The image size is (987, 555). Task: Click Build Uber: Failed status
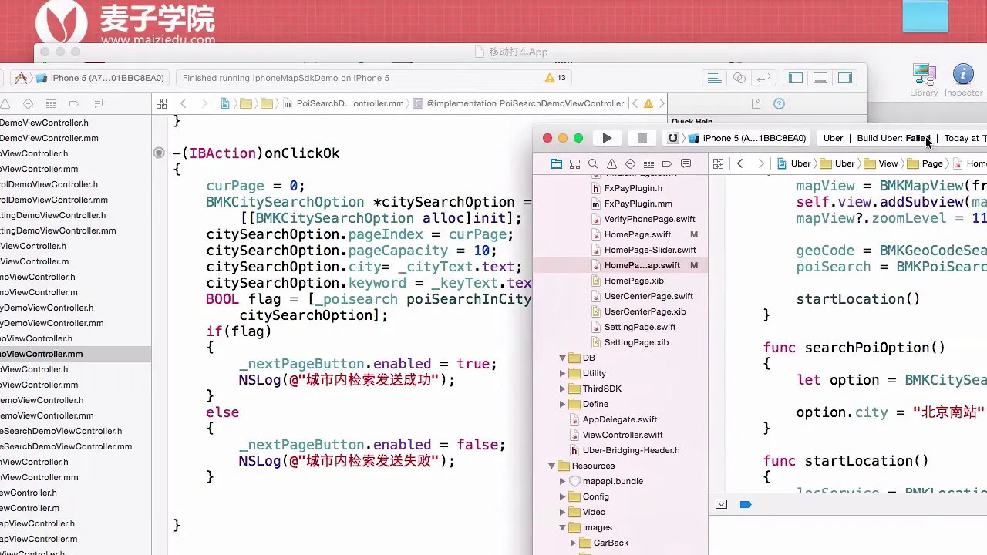pos(894,138)
